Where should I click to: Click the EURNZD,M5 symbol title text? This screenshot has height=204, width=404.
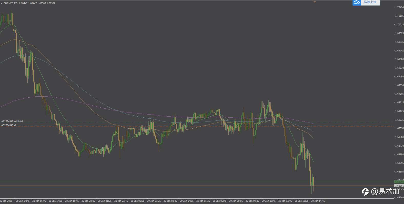(11, 3)
